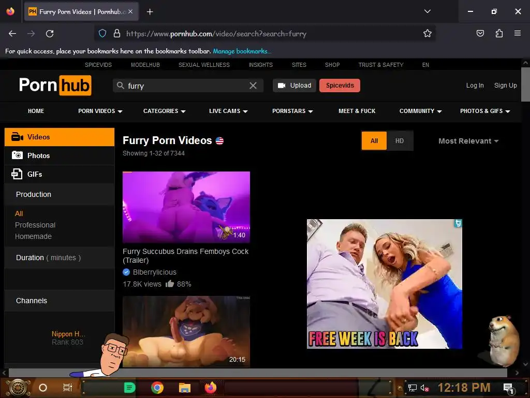The width and height of the screenshot is (530, 398).
Task: Click the page vertical scrollbar thumb
Action: coord(525,84)
